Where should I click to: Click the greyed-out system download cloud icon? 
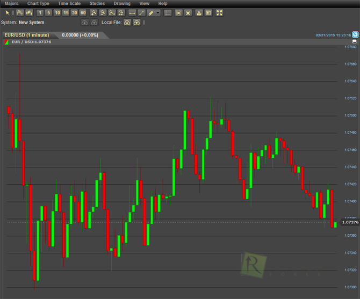pos(85,23)
